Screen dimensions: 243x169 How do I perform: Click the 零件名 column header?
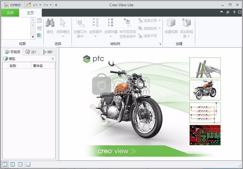[43, 66]
